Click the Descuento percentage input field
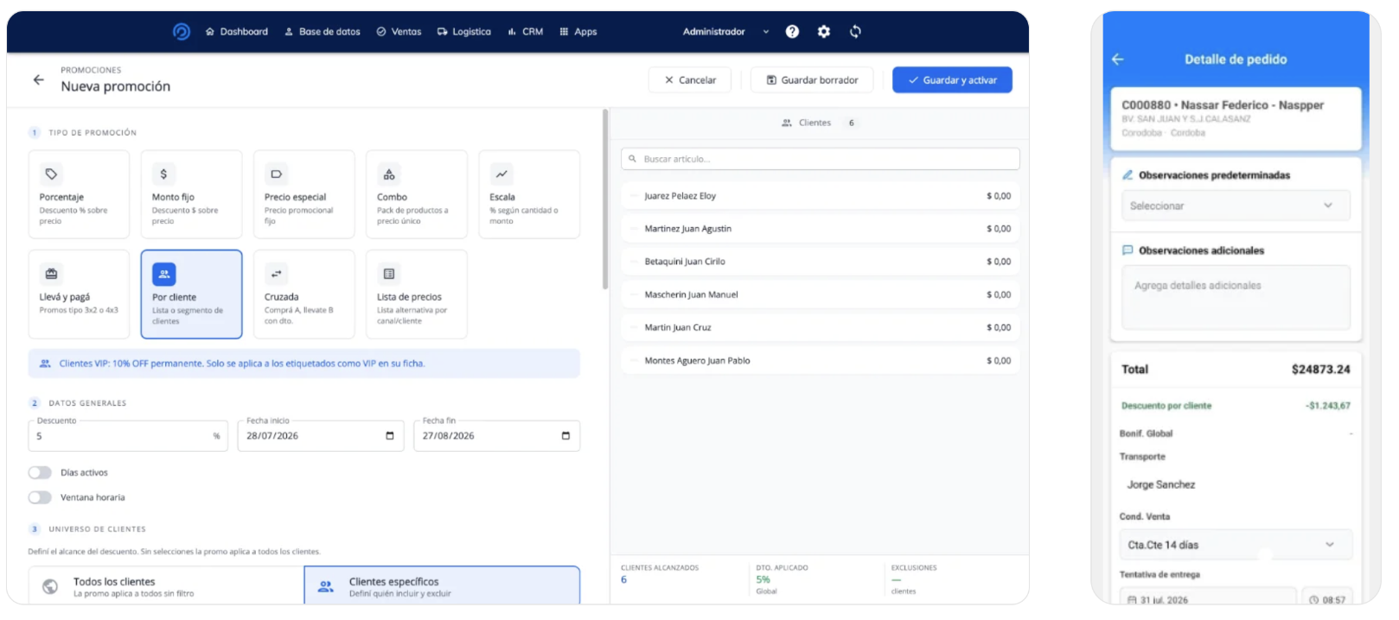 coord(128,436)
